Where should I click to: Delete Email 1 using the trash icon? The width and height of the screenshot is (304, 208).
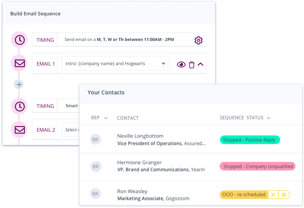192,65
